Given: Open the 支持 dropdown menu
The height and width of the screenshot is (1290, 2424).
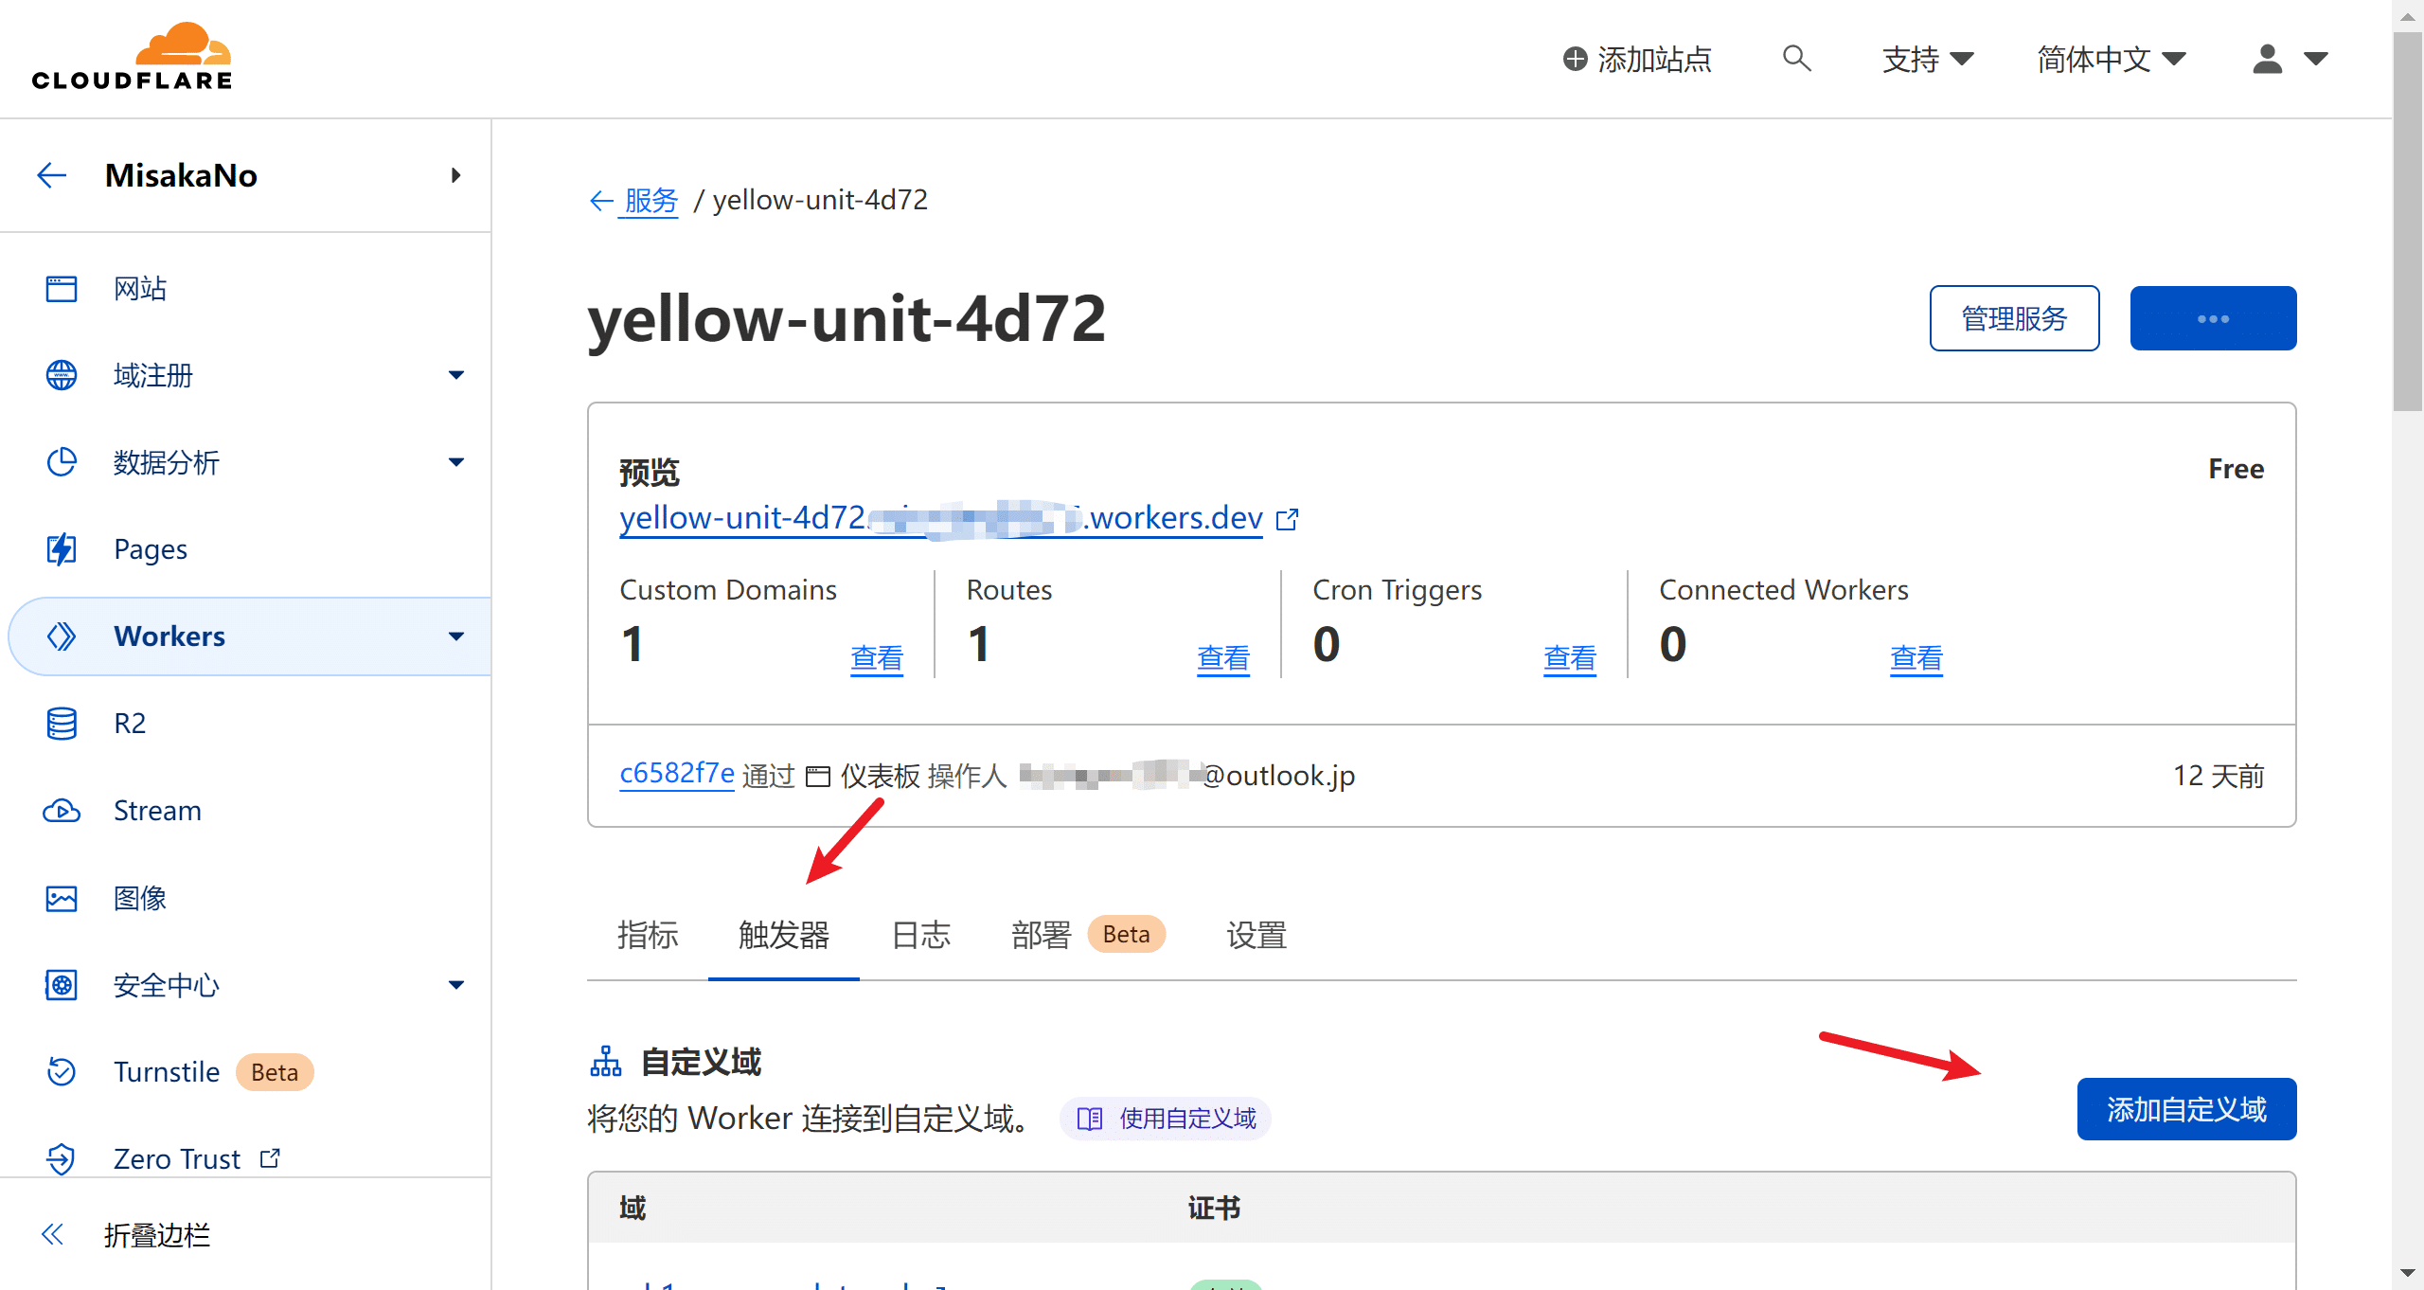Looking at the screenshot, I should coord(1927,59).
